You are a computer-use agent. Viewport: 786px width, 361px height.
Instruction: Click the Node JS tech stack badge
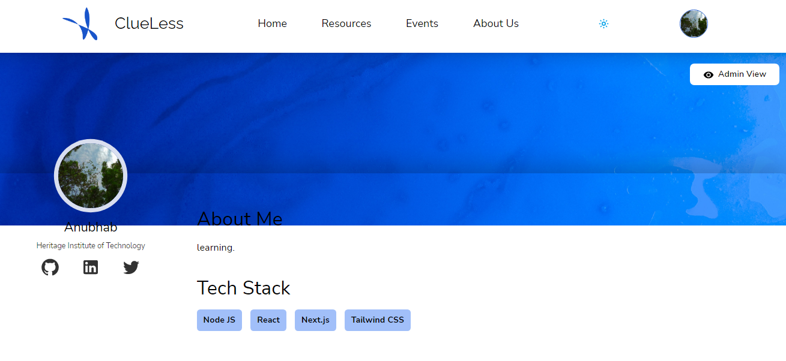(x=219, y=320)
